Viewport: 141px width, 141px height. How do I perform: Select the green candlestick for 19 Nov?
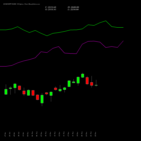click(78, 80)
